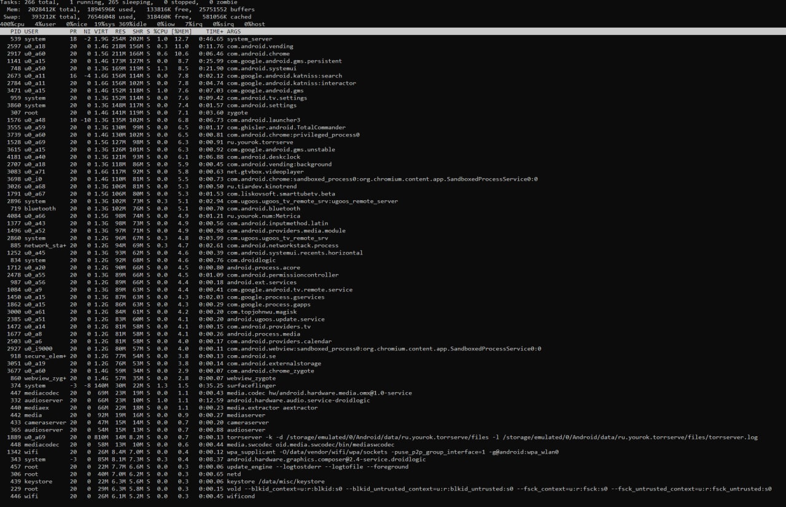Select com.google.android.gms.unstable text
Screen dimensions: 786x507
pos(281,149)
